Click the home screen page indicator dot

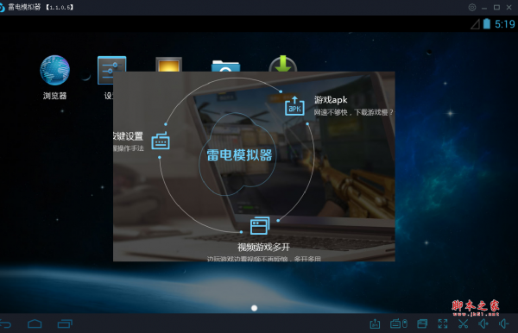click(x=254, y=308)
